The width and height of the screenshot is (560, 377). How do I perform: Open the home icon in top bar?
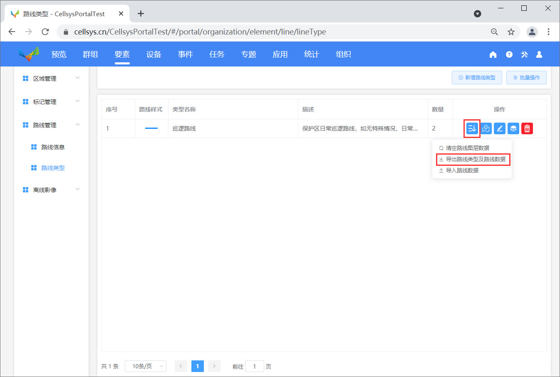[493, 54]
